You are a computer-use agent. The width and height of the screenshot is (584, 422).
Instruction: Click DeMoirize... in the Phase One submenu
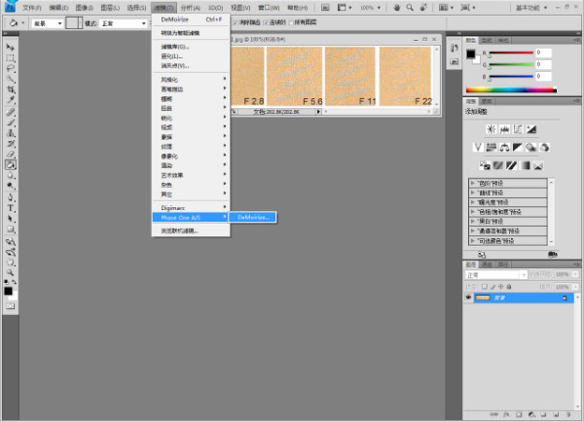[x=255, y=217]
